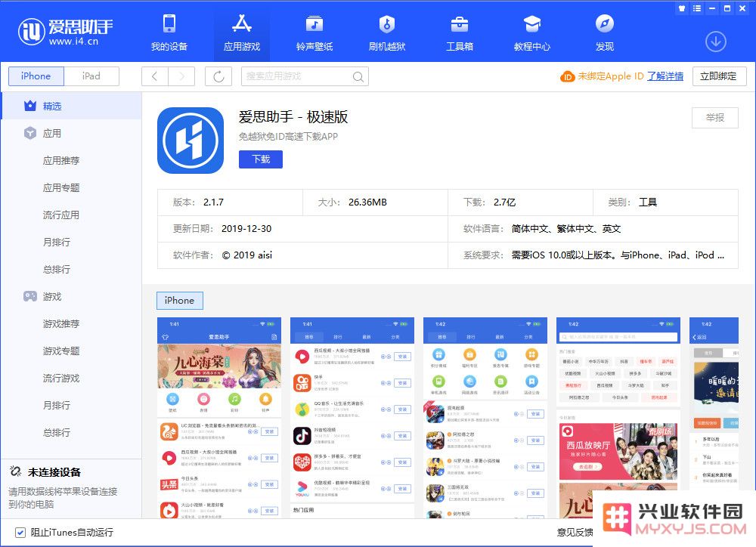Open the second screenshot showing app list
Viewport: 756px width, 547px height.
pyautogui.click(x=352, y=418)
